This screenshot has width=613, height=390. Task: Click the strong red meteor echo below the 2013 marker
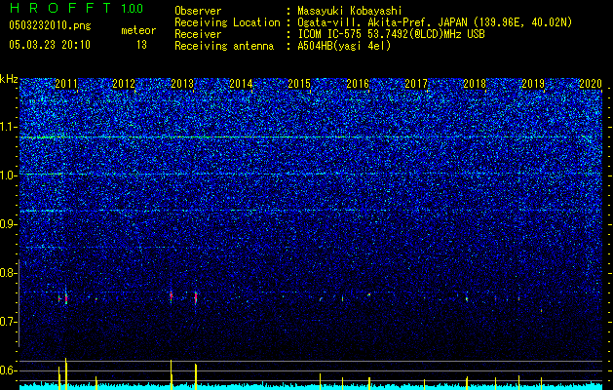point(196,298)
